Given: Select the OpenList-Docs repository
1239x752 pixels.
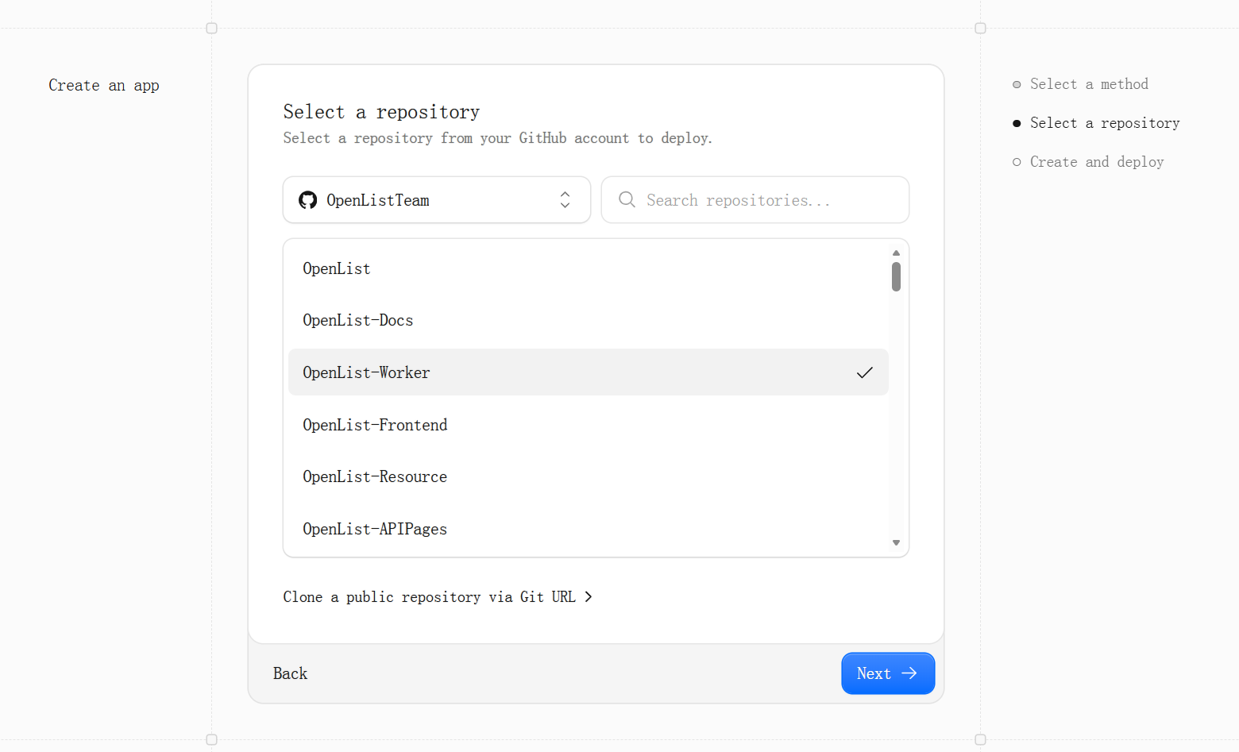Looking at the screenshot, I should tap(588, 320).
